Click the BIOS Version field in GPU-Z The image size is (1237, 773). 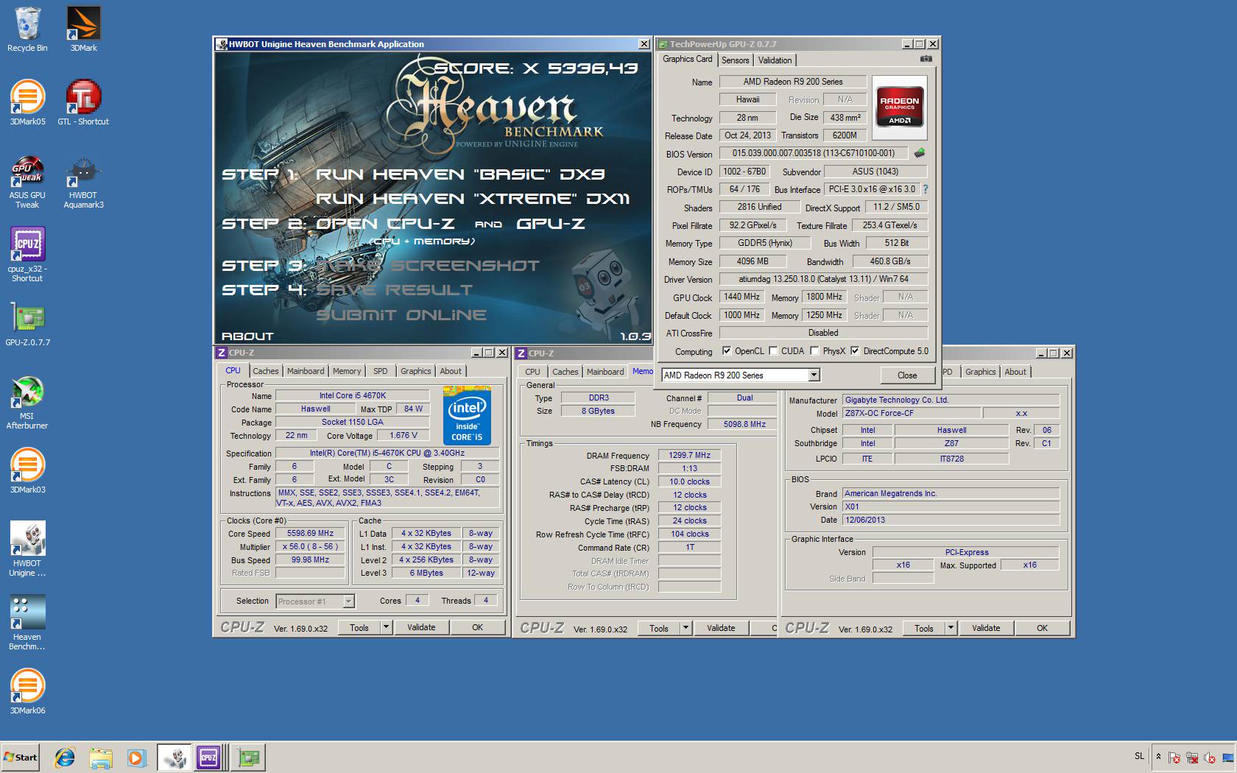(x=814, y=153)
